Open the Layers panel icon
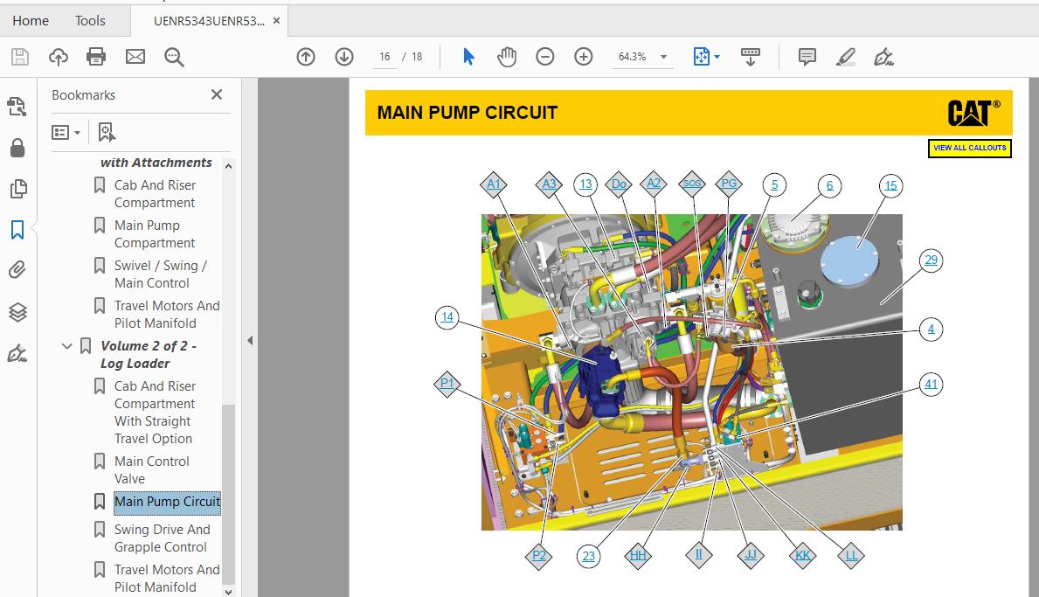This screenshot has width=1039, height=597. click(x=17, y=311)
